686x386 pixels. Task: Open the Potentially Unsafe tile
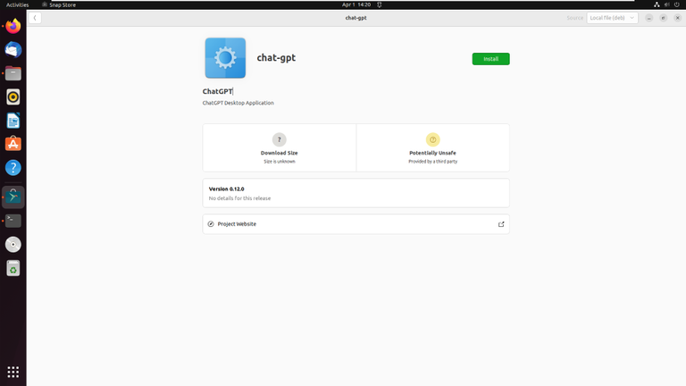click(432, 147)
